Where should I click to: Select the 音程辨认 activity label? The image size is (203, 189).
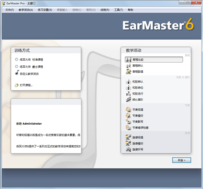coord(138,66)
